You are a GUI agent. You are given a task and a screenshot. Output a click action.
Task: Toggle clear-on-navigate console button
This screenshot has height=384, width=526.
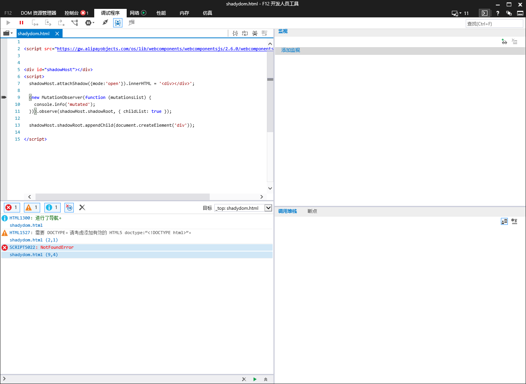pyautogui.click(x=69, y=207)
